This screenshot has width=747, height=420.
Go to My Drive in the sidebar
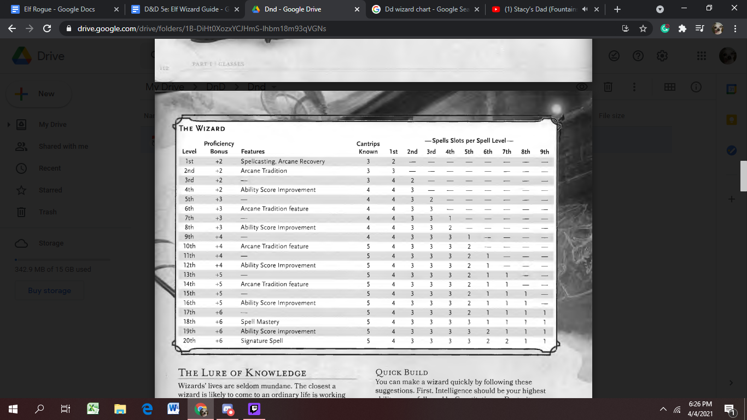point(52,125)
